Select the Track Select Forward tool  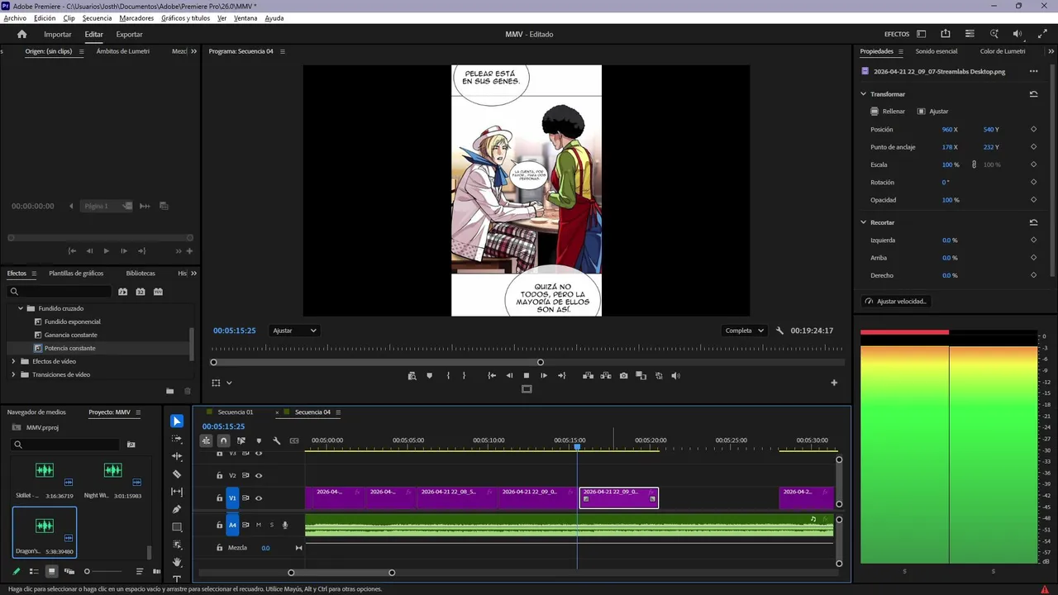177,439
